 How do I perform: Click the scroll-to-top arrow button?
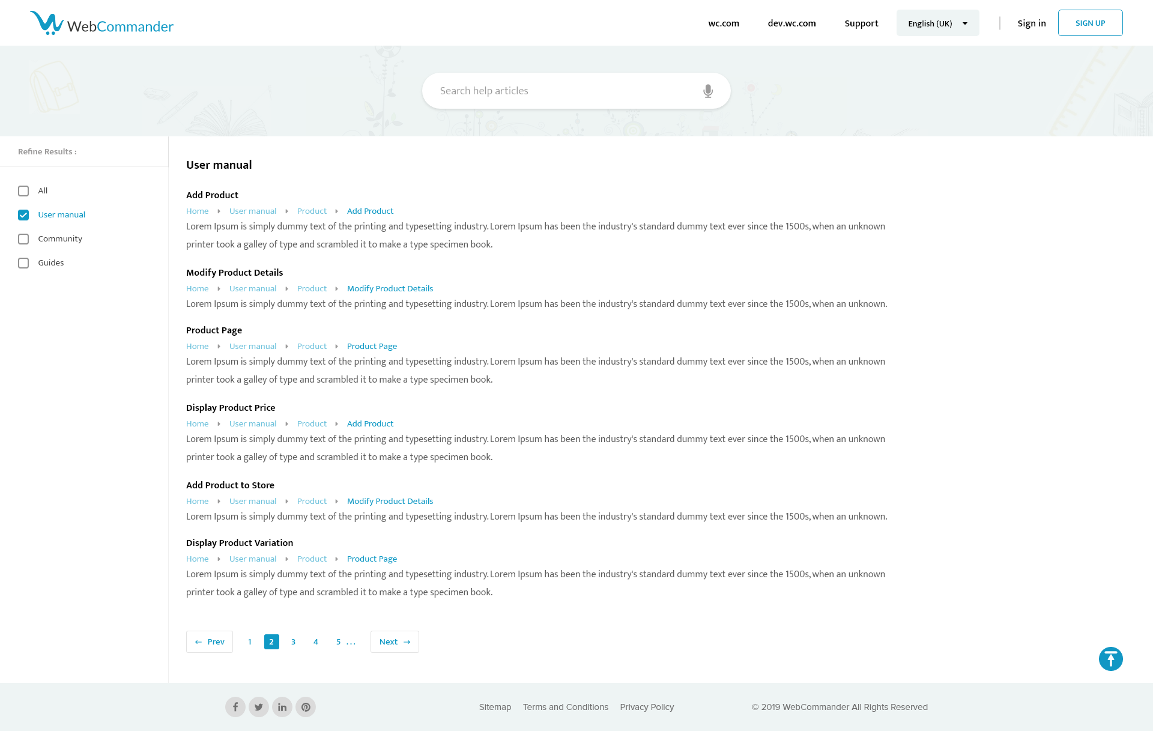point(1110,659)
